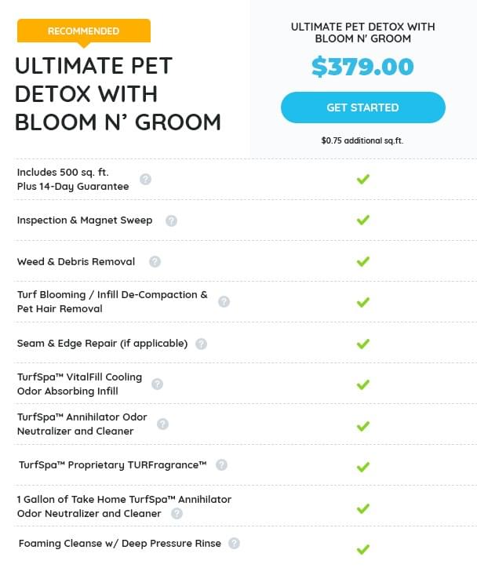477x579 pixels.
Task: Click question mark next to Weed & Debris Removal
Action: pos(155,262)
